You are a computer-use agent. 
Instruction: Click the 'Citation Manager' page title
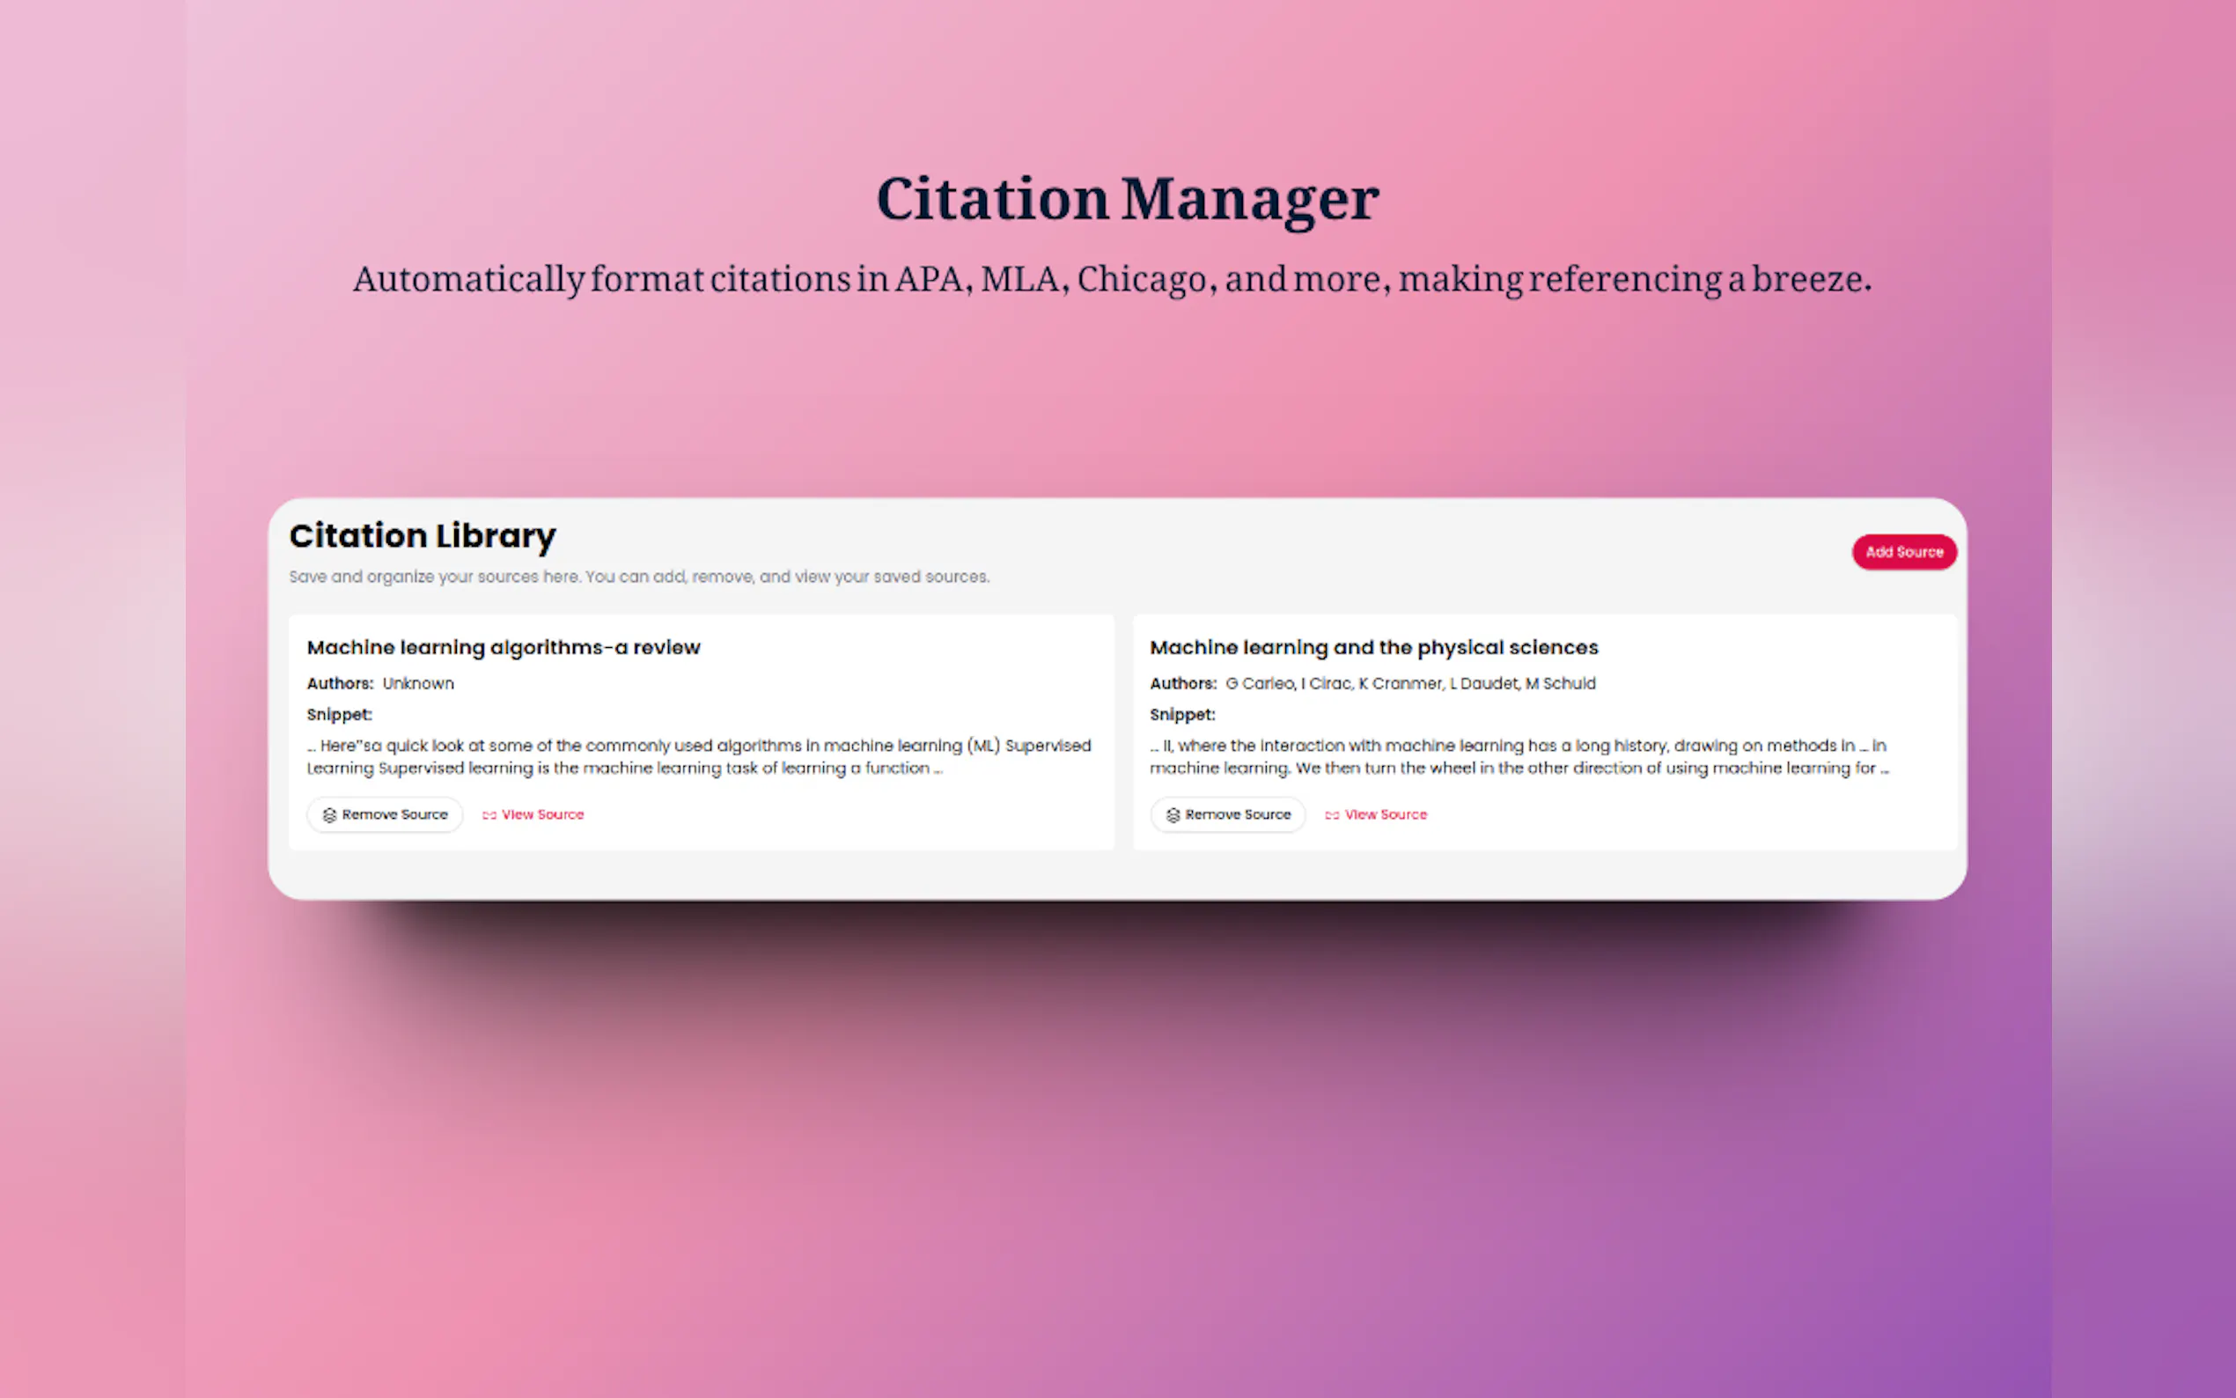(x=1127, y=199)
